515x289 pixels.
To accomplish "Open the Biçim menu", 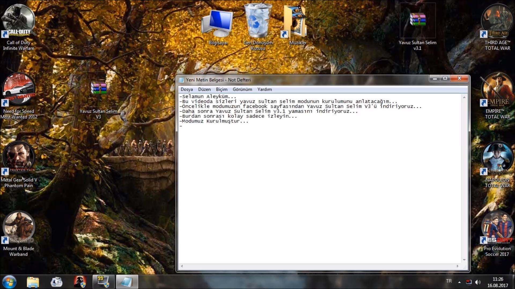I will pos(222,89).
